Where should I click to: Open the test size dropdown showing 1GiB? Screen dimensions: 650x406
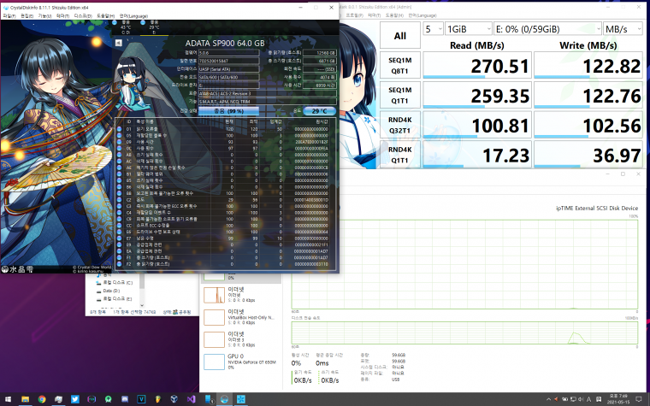pyautogui.click(x=469, y=28)
